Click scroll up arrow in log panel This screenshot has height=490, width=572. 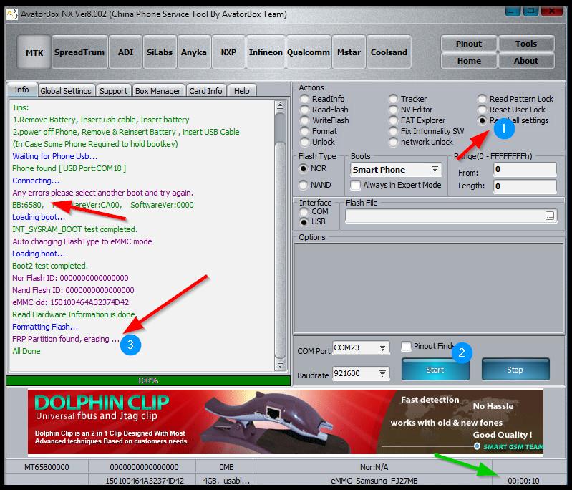[280, 106]
